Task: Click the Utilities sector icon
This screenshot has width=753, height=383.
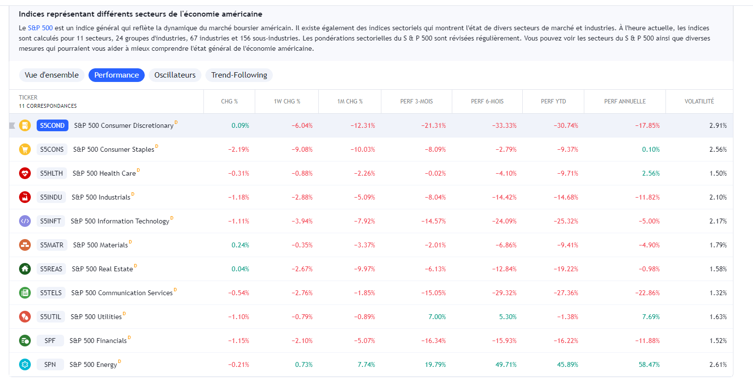Action: [25, 317]
